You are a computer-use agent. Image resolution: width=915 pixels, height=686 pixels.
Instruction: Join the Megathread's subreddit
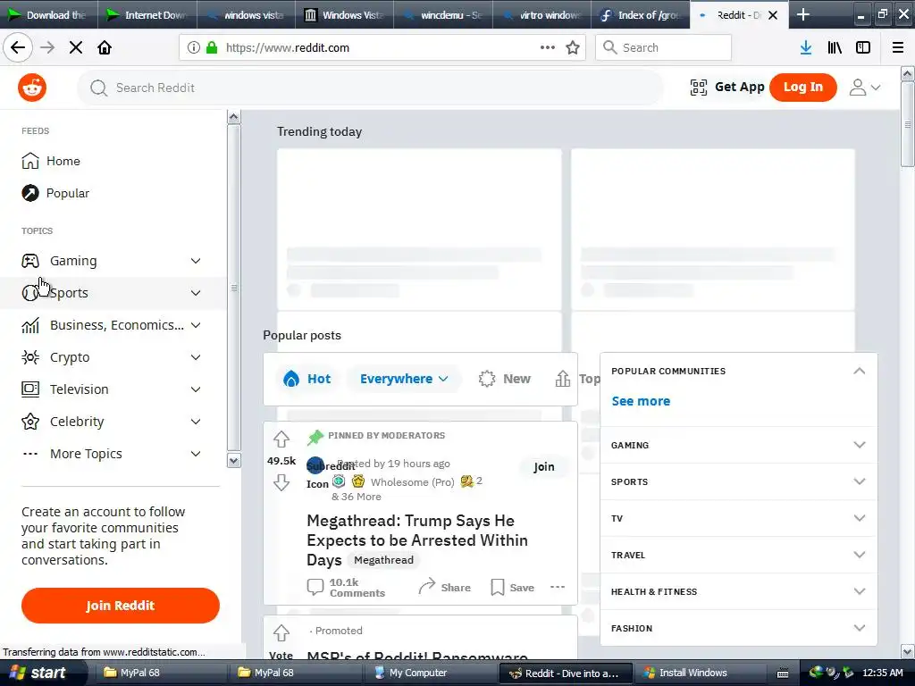click(544, 466)
